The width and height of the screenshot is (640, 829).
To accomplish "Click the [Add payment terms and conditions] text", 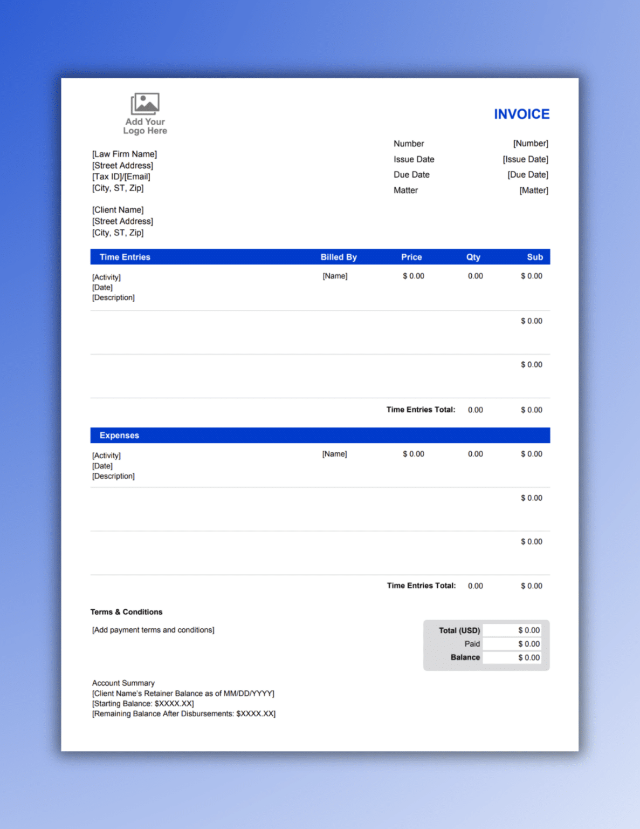I will point(153,630).
